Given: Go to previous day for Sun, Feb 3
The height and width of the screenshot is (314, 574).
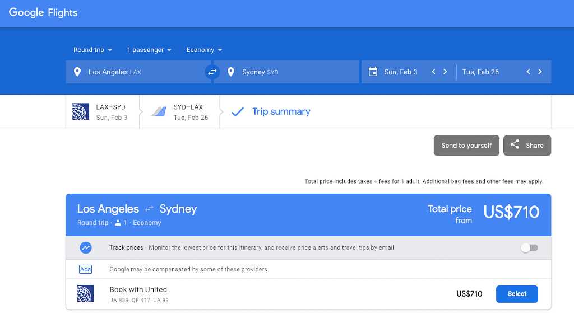Looking at the screenshot, I should click(433, 72).
